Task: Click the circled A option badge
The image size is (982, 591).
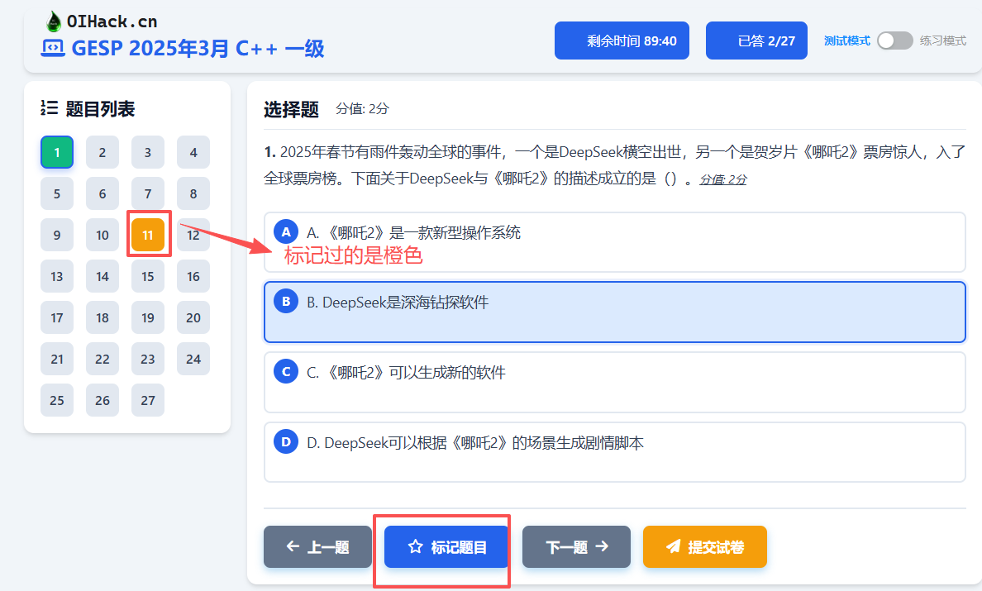Action: tap(286, 231)
